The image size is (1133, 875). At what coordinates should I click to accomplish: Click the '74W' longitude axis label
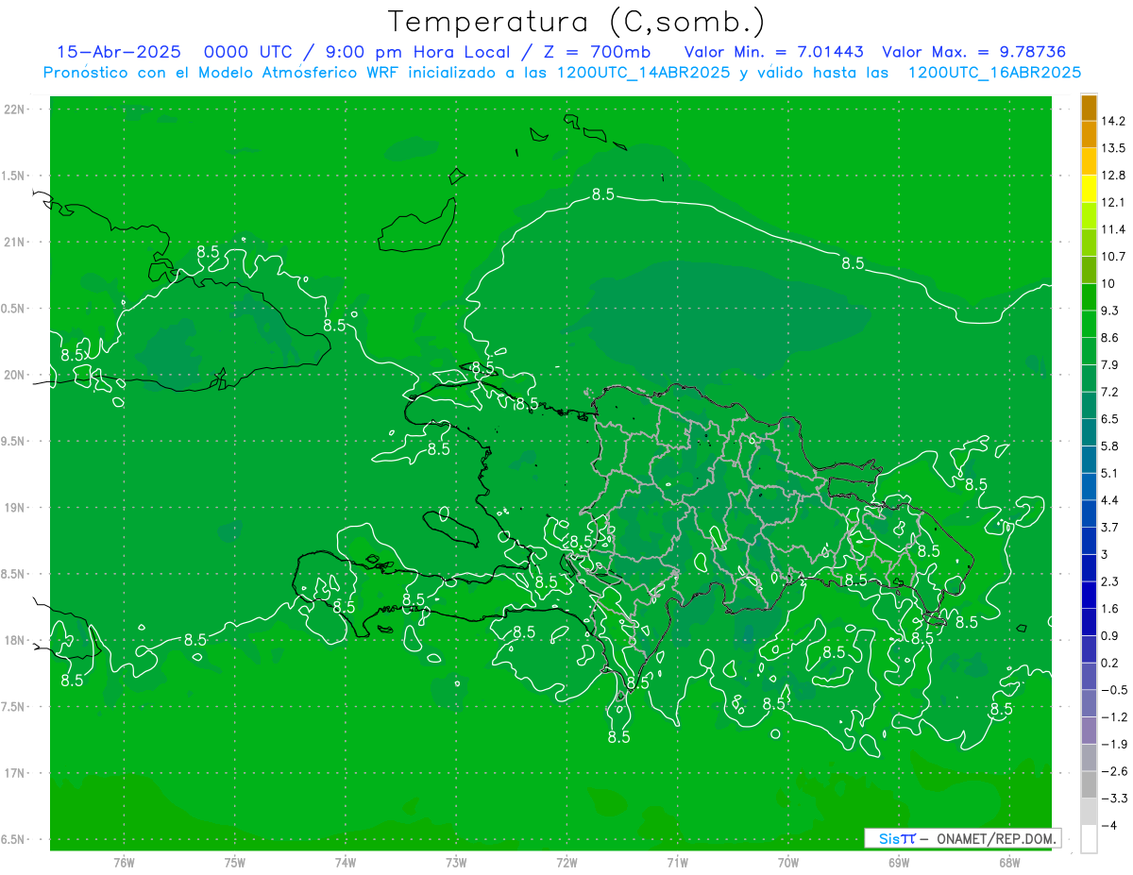[x=346, y=863]
